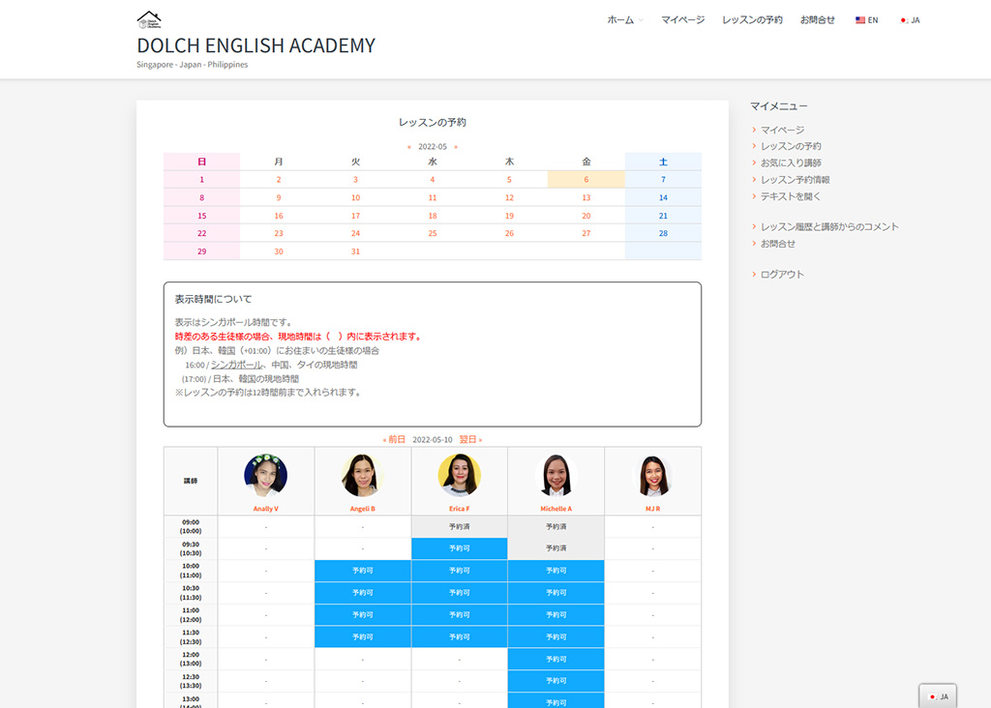Book Erica F's 09:30 予約可 slot
This screenshot has height=708, width=991.
click(460, 548)
